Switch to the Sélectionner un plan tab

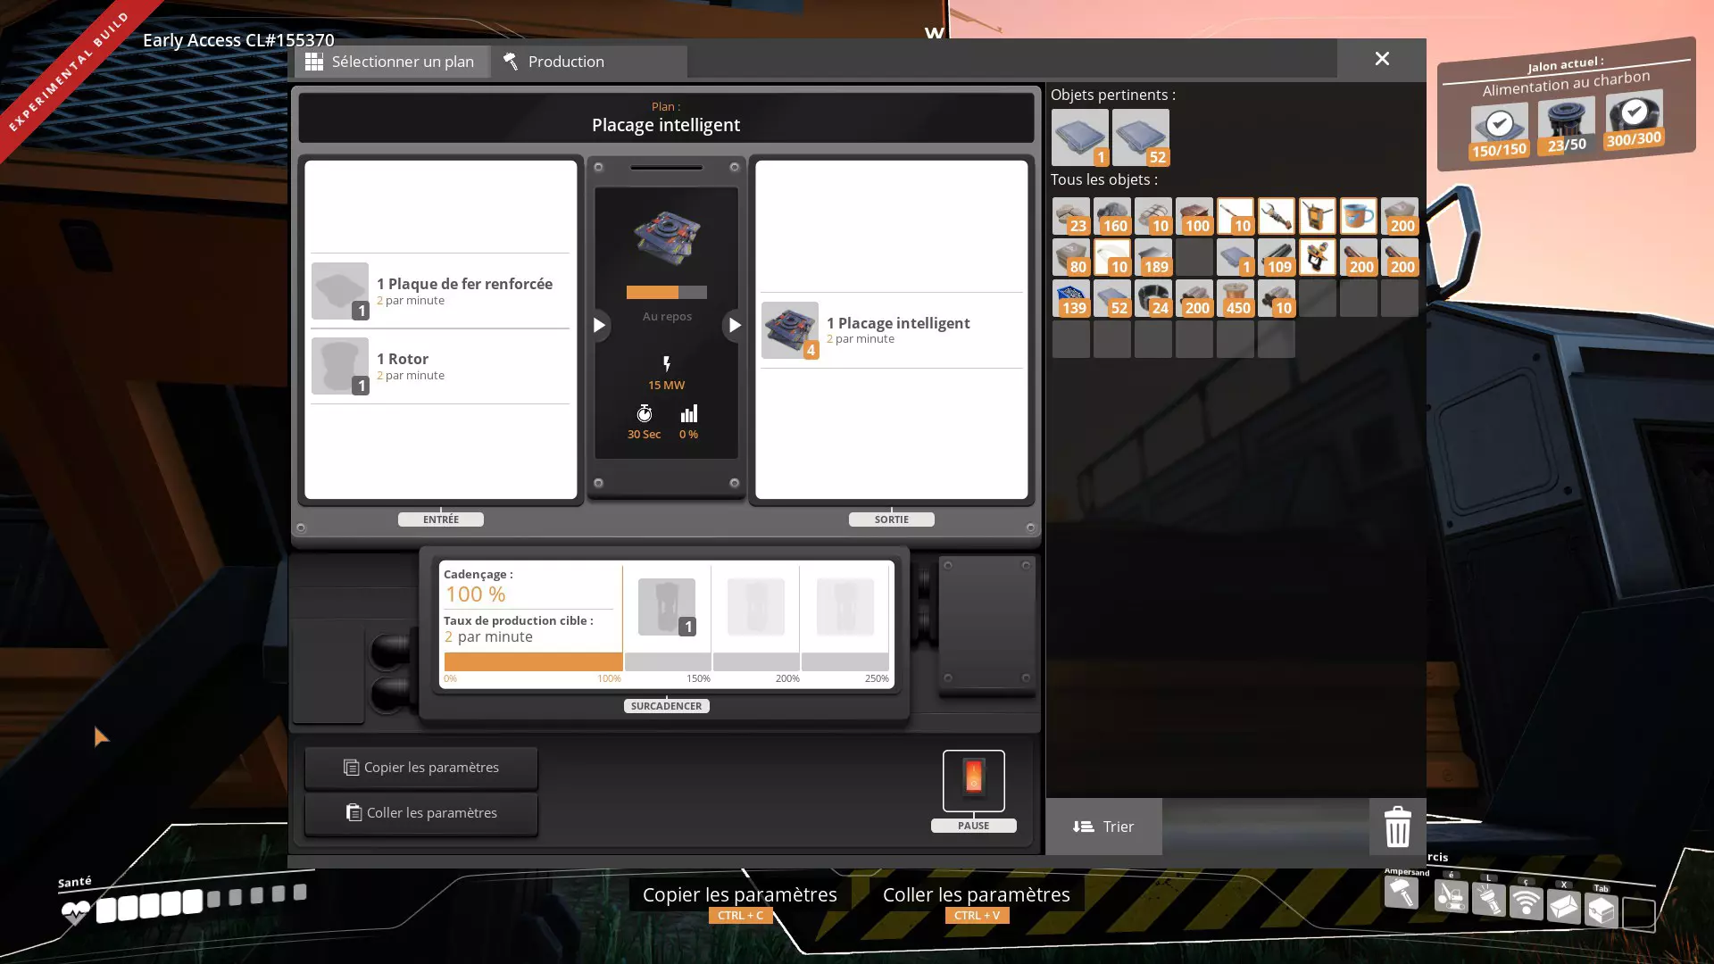[x=391, y=62]
